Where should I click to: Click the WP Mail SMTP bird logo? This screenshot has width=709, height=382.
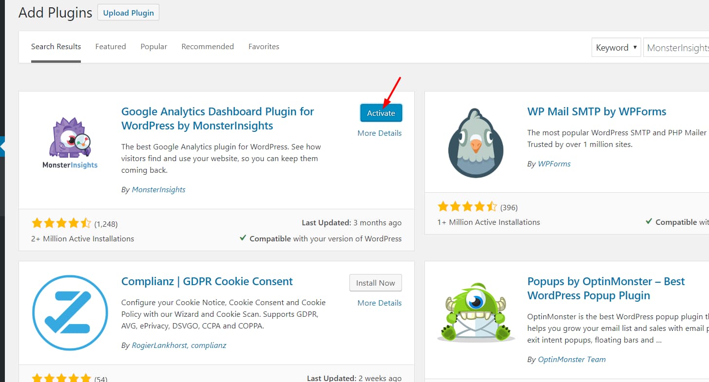[475, 142]
